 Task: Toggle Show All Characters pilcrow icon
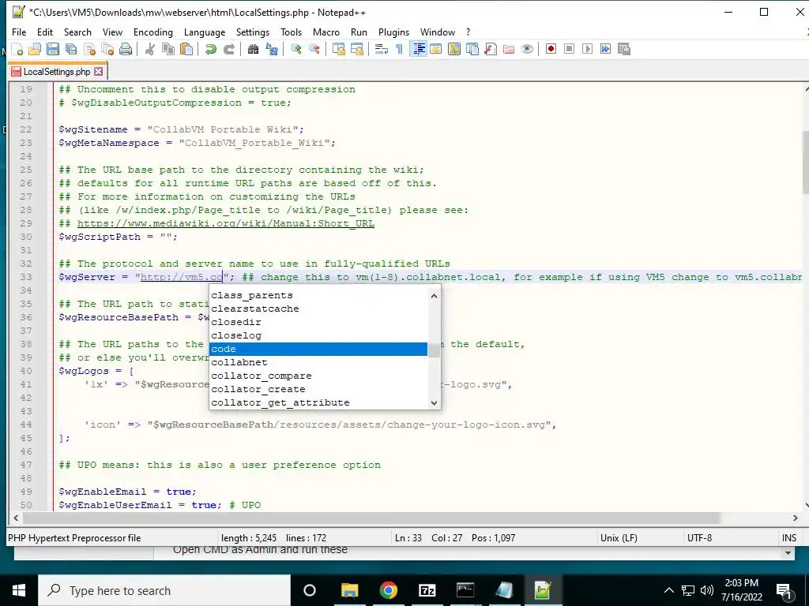point(399,49)
